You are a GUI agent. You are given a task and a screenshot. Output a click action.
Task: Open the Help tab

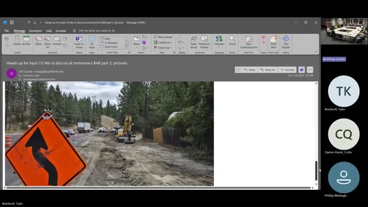pyautogui.click(x=48, y=30)
